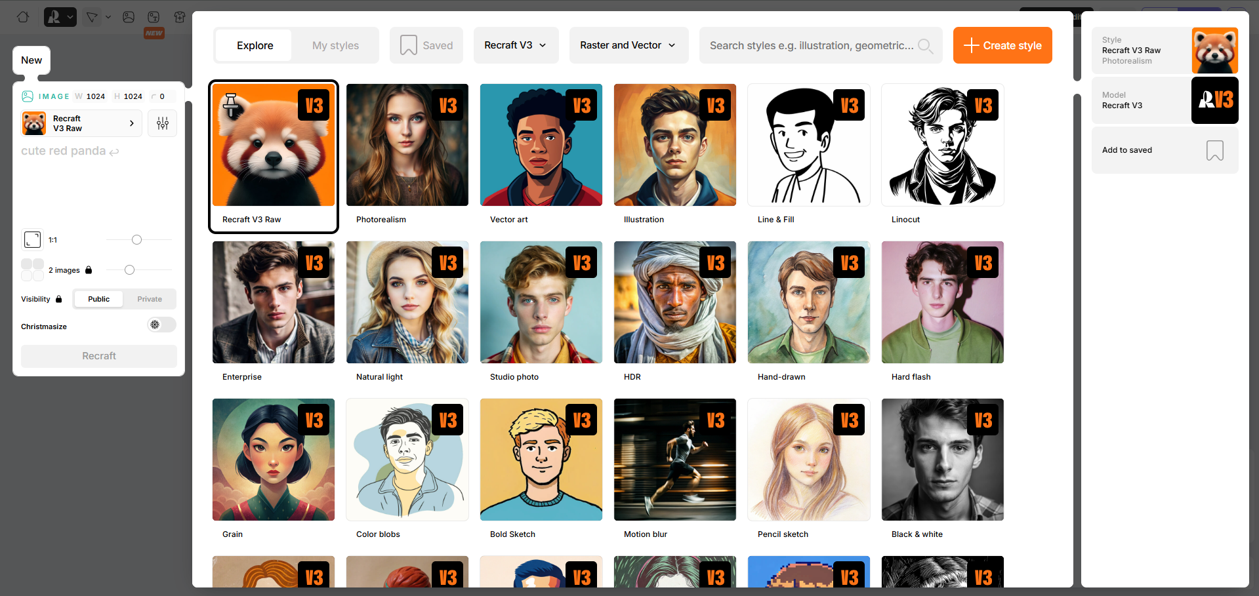Select the Hard flash style
The height and width of the screenshot is (596, 1259).
[x=943, y=313]
